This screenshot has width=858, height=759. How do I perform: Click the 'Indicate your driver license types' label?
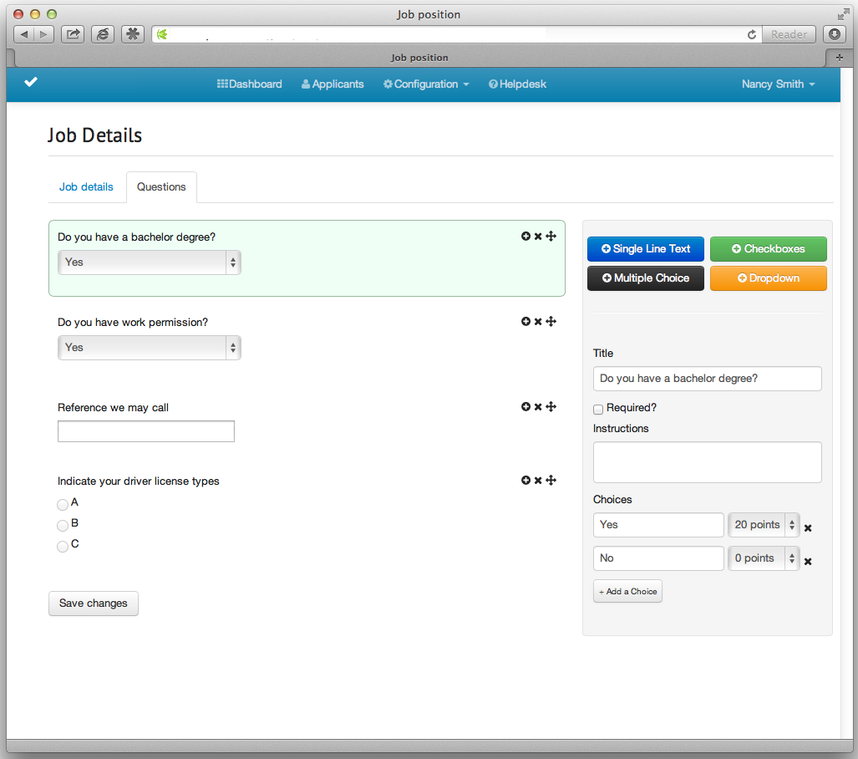(139, 481)
